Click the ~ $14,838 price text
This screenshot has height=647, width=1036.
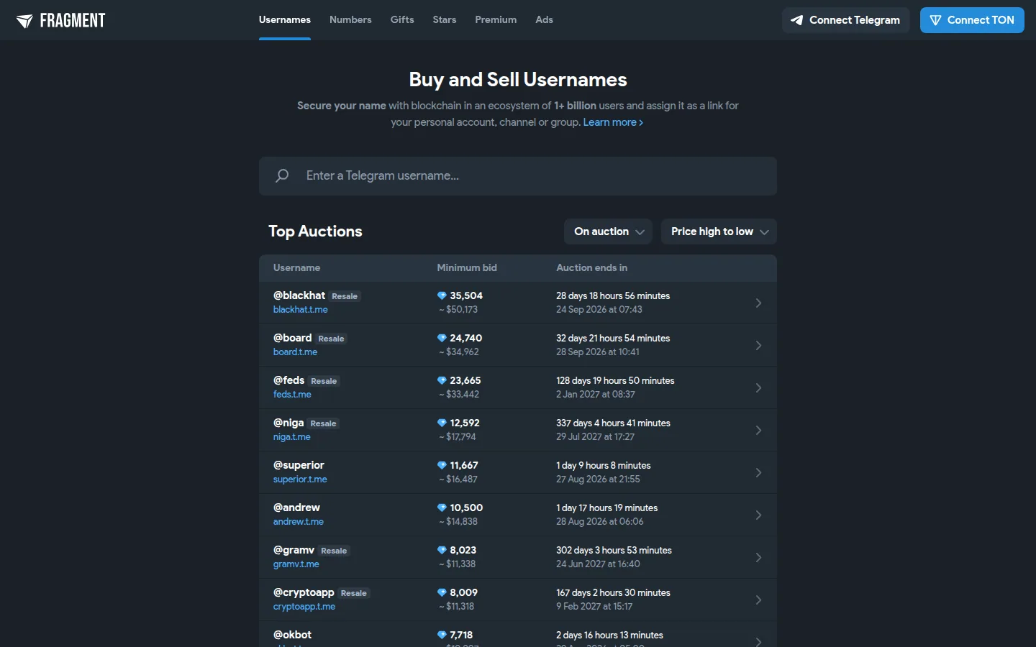[x=458, y=522]
